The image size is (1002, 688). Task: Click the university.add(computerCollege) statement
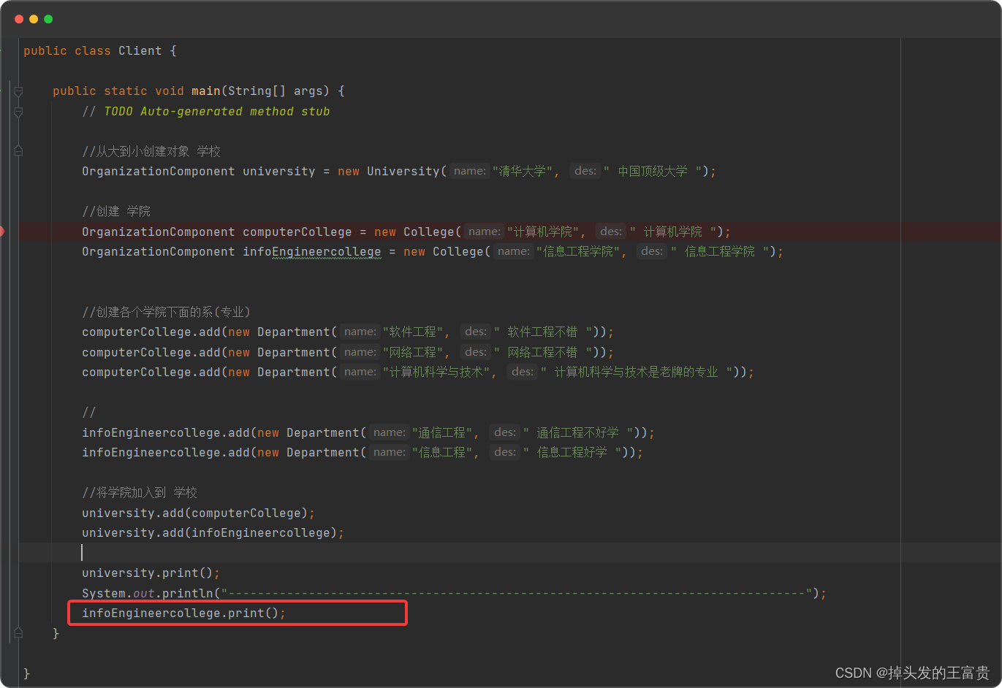coord(199,513)
